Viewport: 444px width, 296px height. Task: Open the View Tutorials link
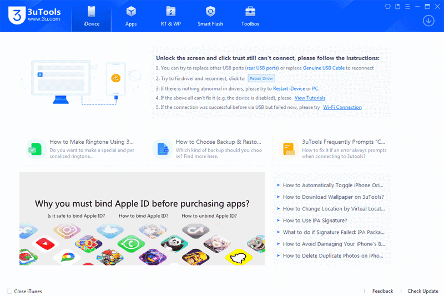[310, 98]
